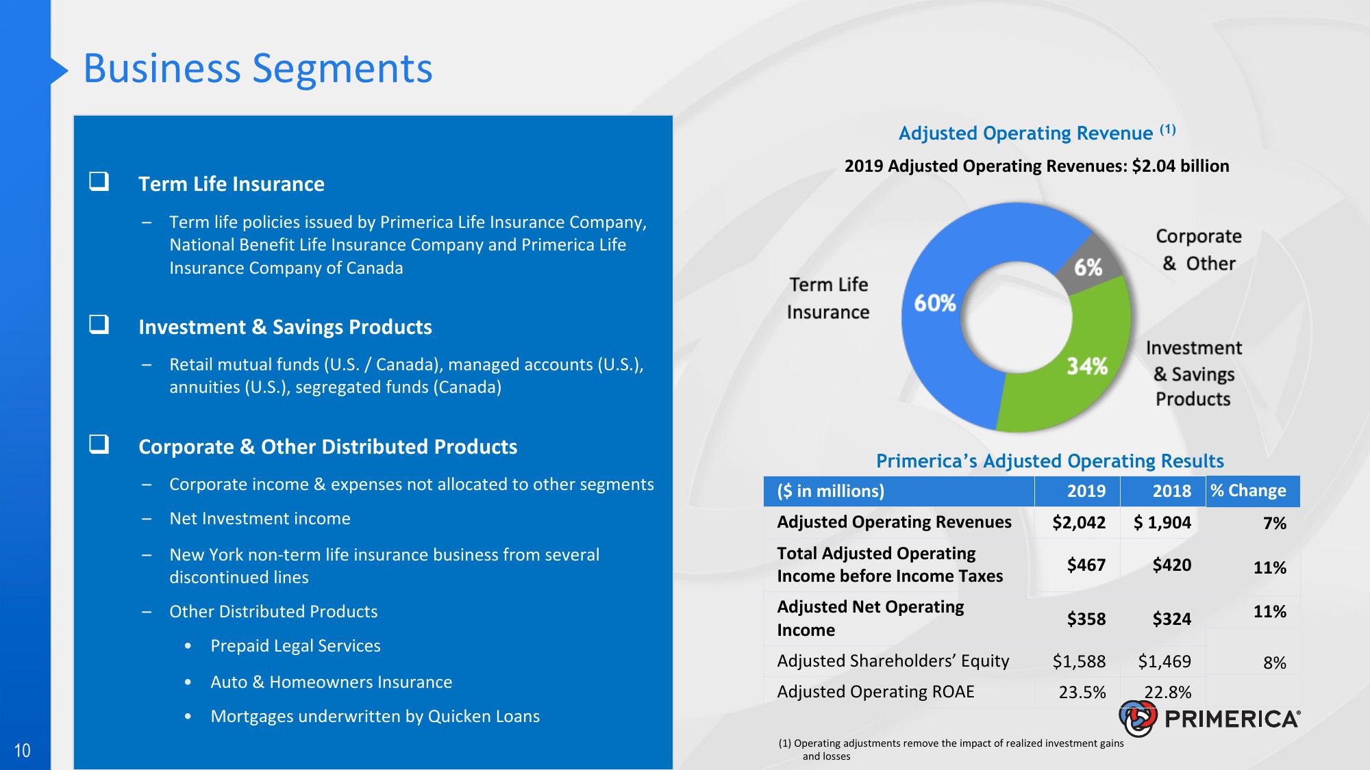Click the Term Life Insurance chart label
Viewport: 1370px width, 770px height.
828,298
